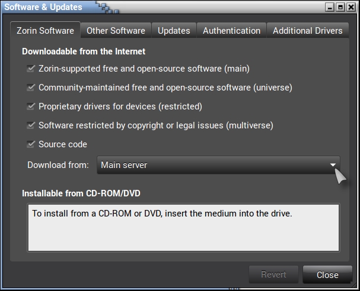This screenshot has height=291, width=360.
Task: Click the Close button at the bottom
Action: (327, 274)
